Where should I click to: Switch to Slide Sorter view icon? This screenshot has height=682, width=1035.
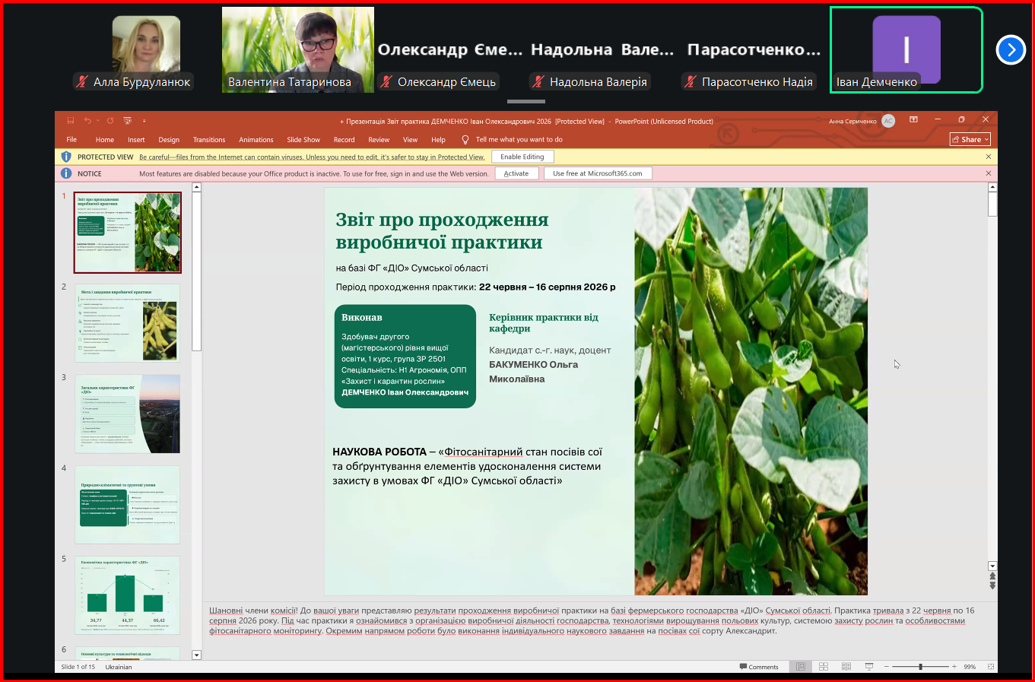[824, 667]
